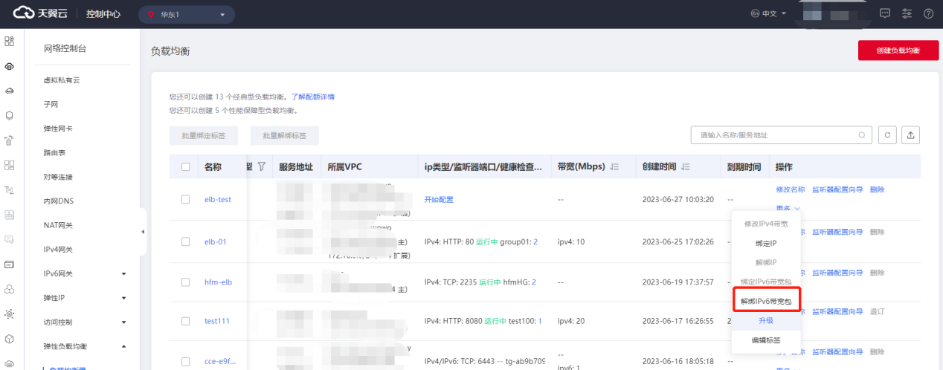The width and height of the screenshot is (943, 370).
Task: Click 批量解绑标签 button
Action: [x=285, y=136]
